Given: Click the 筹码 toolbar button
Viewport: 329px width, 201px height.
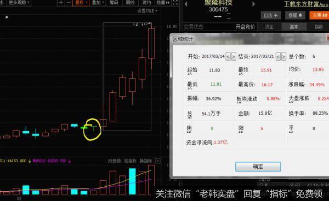Looking at the screenshot, I should pos(114,3).
